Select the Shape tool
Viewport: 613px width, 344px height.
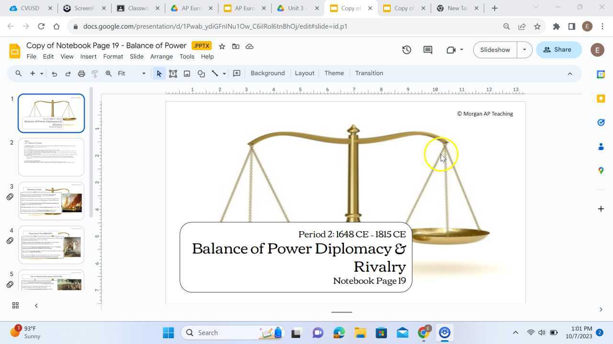201,73
